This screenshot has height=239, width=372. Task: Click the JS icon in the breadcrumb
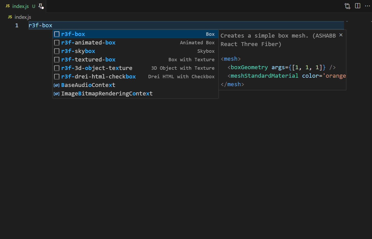click(10, 17)
